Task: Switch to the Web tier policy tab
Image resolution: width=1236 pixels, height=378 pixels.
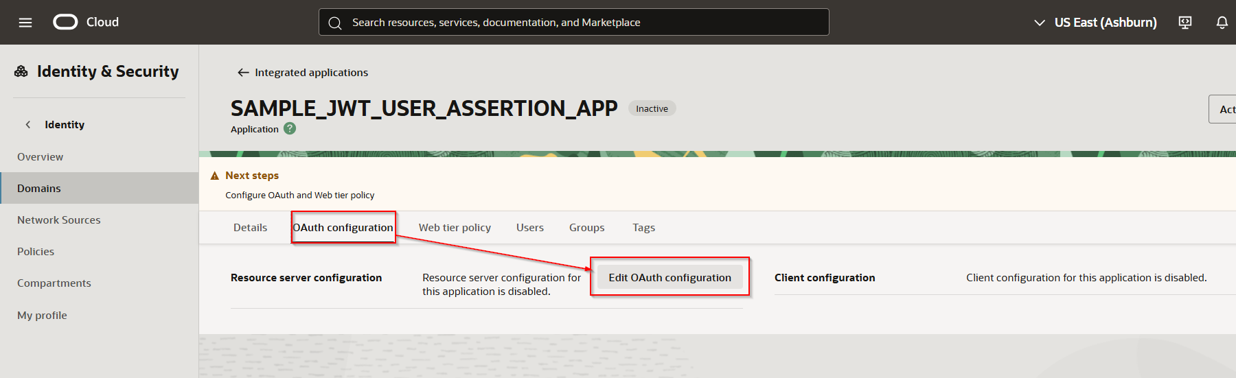Action: click(455, 228)
